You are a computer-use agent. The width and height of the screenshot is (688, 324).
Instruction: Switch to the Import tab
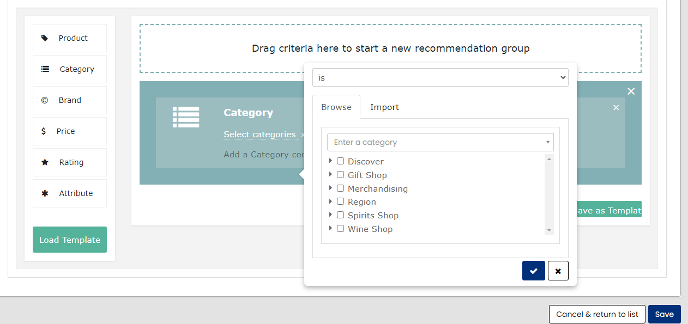(384, 107)
